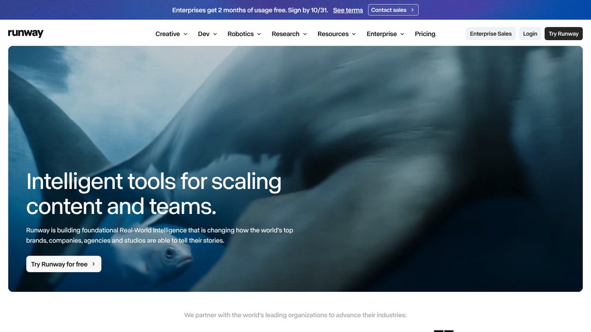This screenshot has width=591, height=332.
Task: Click Contact sales in the banner
Action: click(x=393, y=10)
